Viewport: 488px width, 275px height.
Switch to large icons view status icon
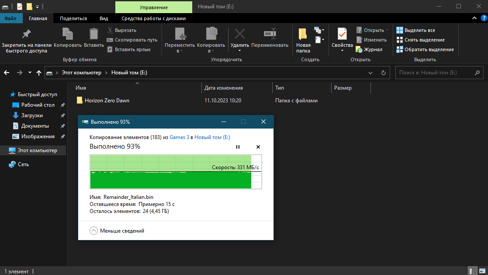[482, 271]
